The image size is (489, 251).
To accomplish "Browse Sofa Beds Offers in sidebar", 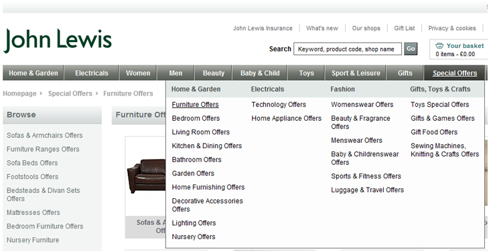I will tap(32, 163).
